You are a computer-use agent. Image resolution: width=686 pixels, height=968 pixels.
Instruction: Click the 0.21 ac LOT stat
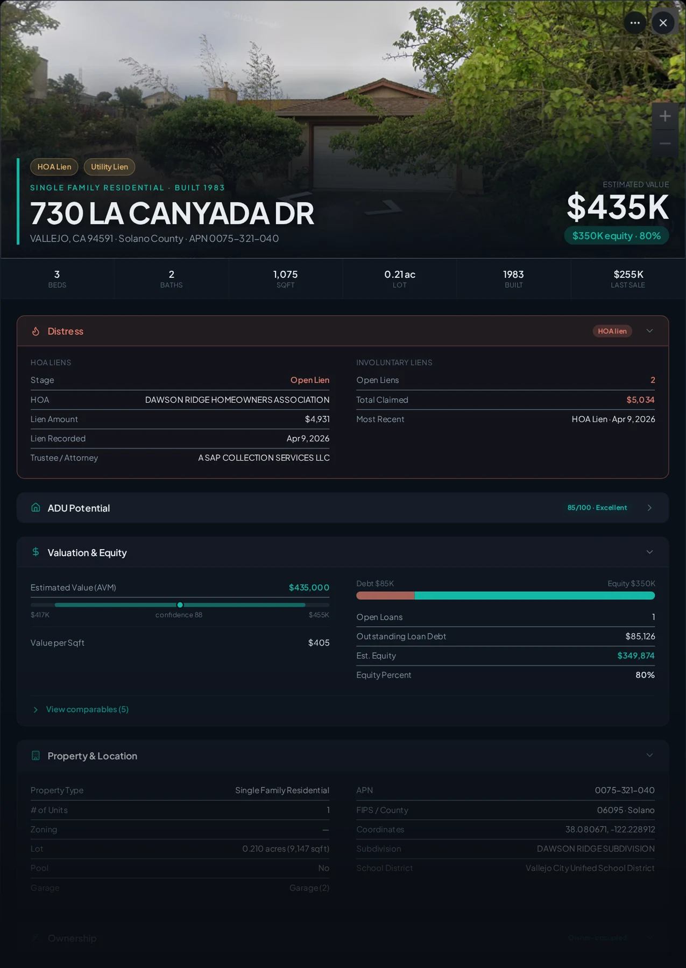coord(400,278)
